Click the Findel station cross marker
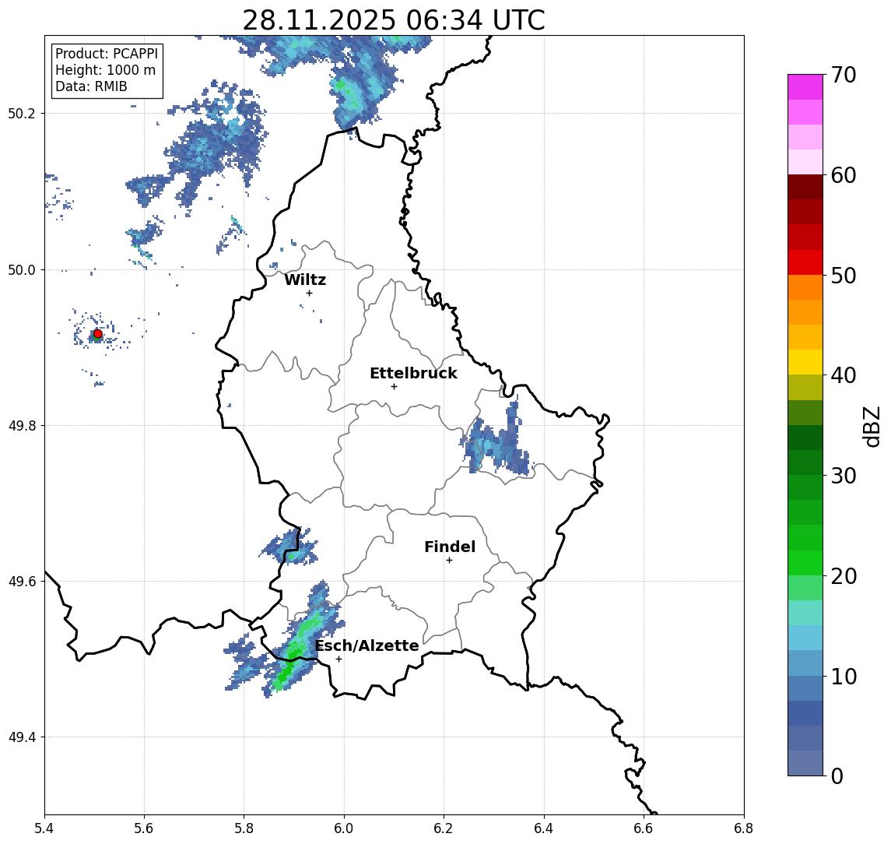The width and height of the screenshot is (891, 844). click(x=449, y=561)
